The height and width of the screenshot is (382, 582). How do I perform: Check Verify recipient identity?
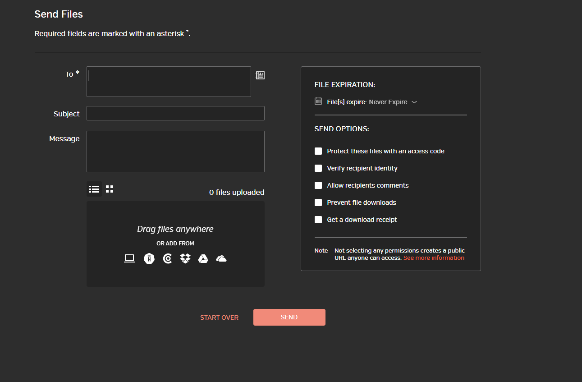point(318,168)
